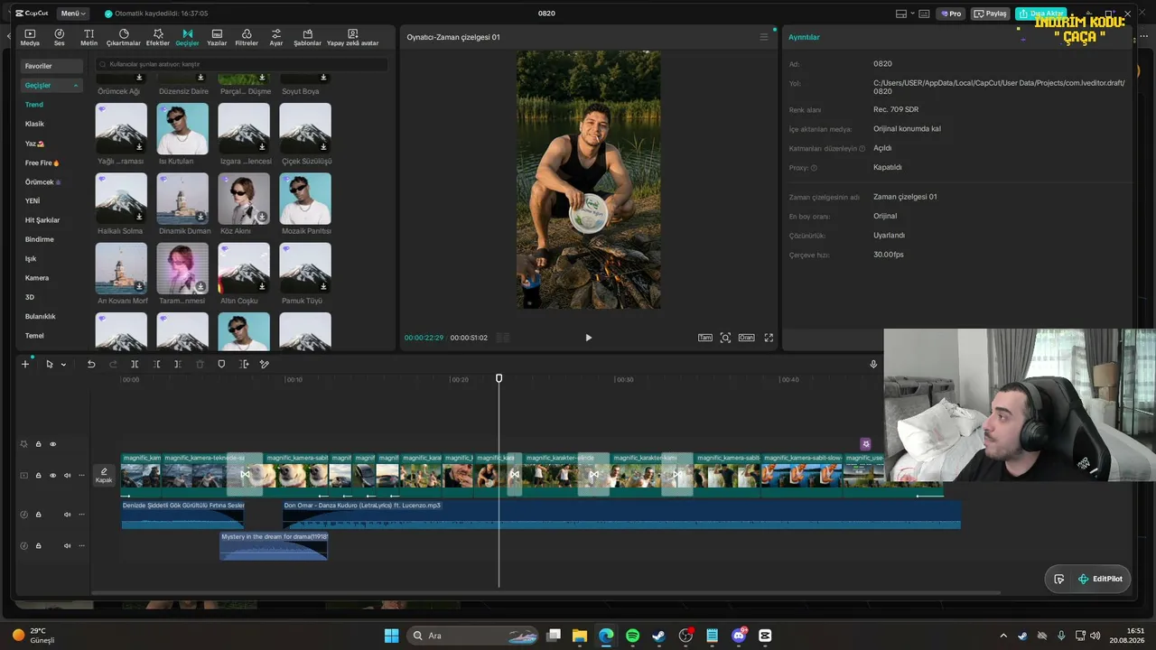Image resolution: width=1156 pixels, height=650 pixels.
Task: Select the Hit Şarkılar category
Action: [42, 220]
